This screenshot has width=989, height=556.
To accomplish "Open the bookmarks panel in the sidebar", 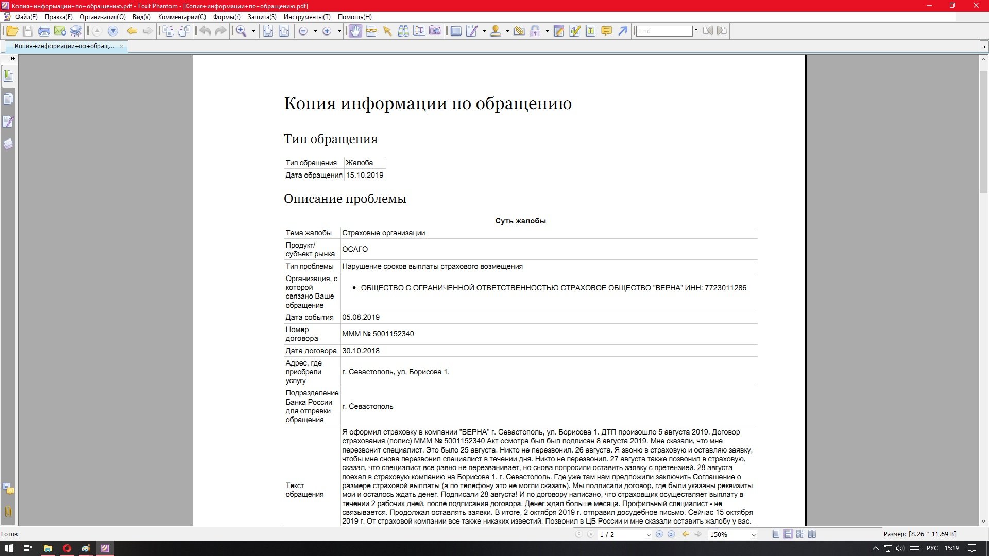I will point(8,76).
